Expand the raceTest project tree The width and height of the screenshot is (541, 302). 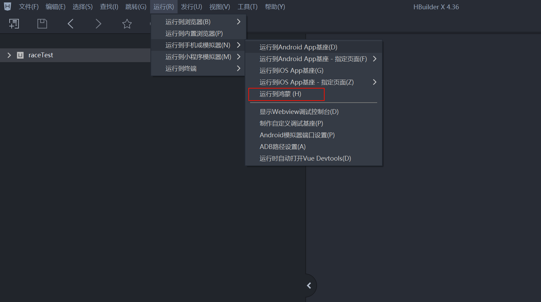[x=9, y=55]
